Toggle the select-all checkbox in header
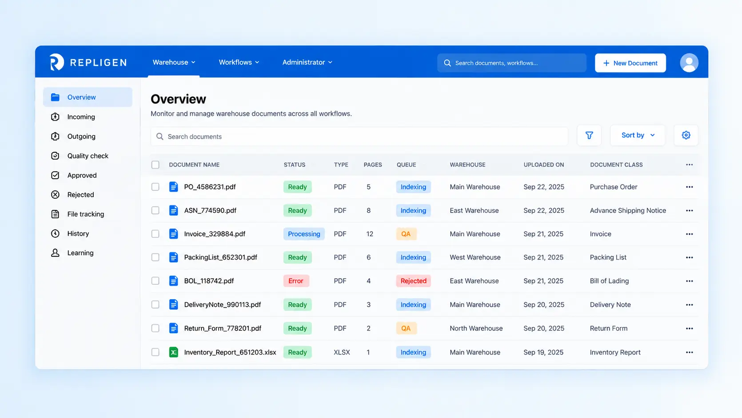This screenshot has height=418, width=742. pos(155,165)
